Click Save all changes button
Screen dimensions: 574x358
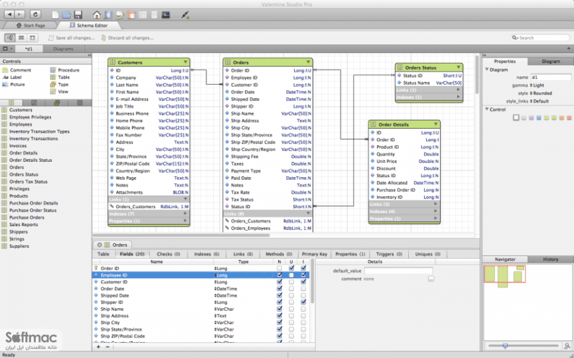[72, 38]
